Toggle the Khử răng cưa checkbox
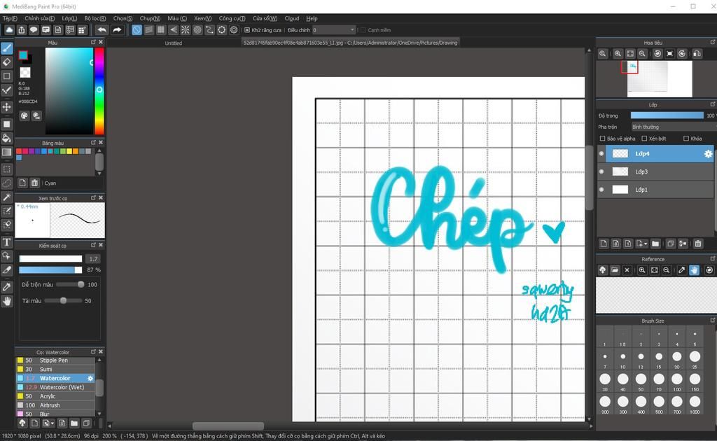The height and width of the screenshot is (441, 717). (x=247, y=30)
